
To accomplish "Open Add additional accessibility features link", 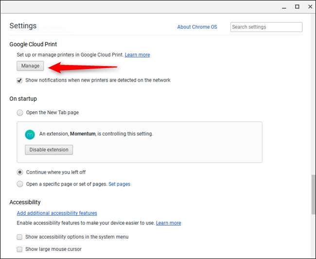I will point(57,213).
